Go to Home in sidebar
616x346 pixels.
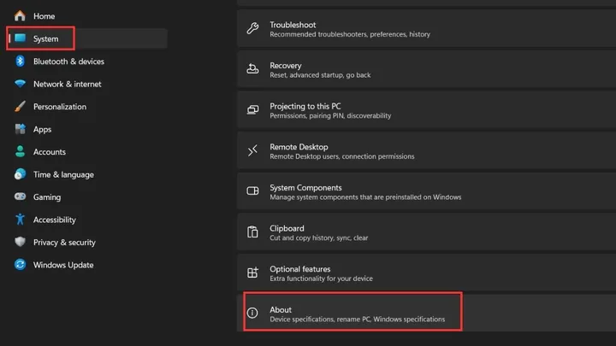pyautogui.click(x=44, y=16)
